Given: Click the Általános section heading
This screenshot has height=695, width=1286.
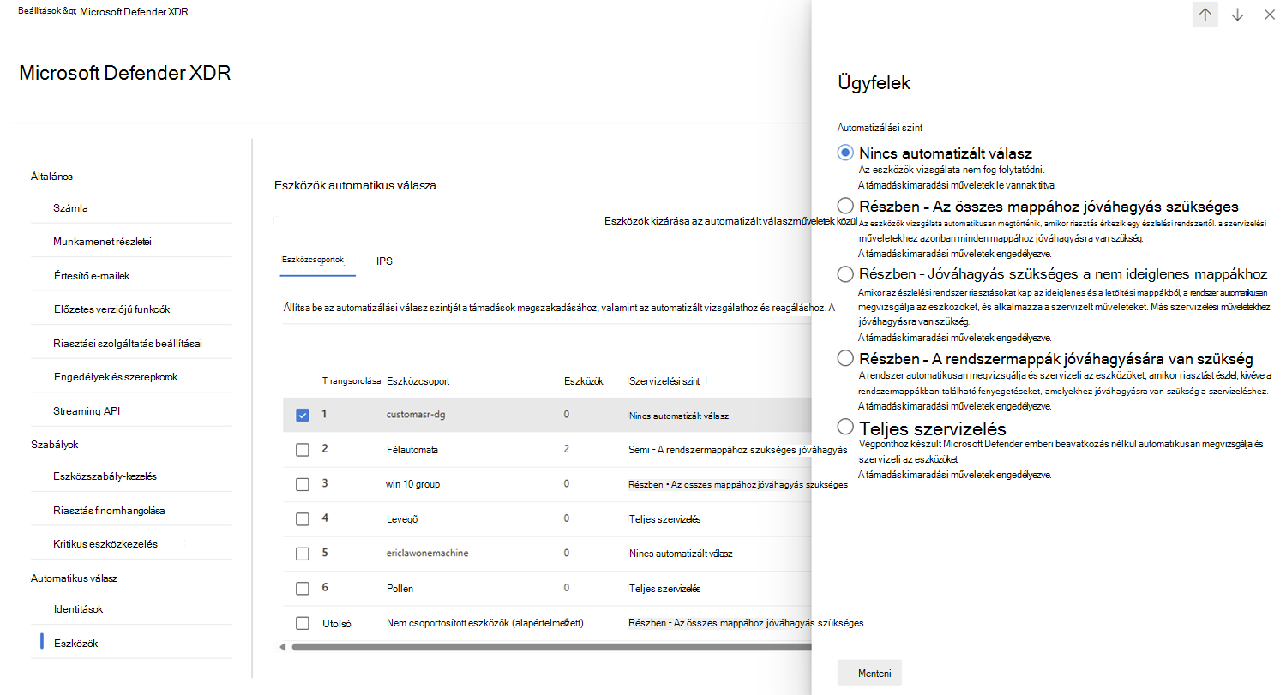Looking at the screenshot, I should [x=51, y=177].
